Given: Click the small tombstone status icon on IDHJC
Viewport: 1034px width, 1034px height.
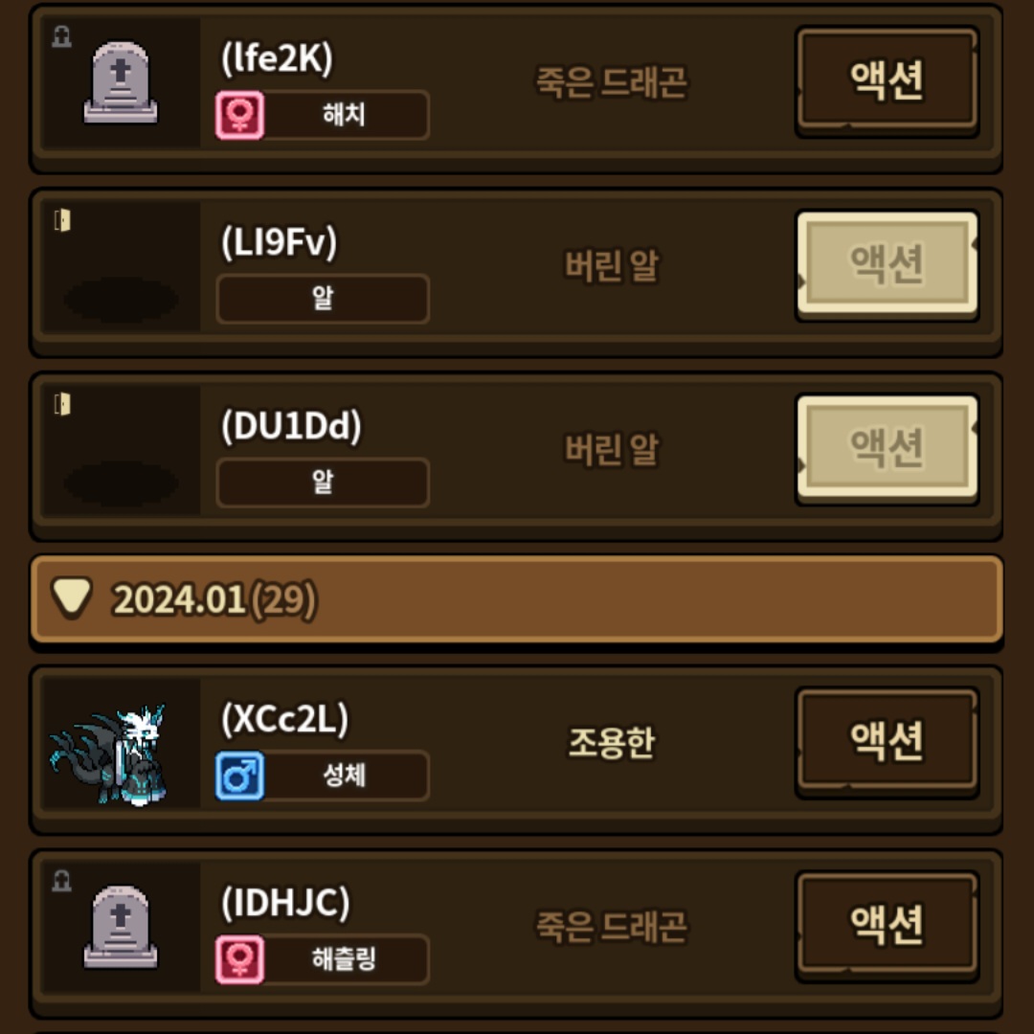Looking at the screenshot, I should click(x=62, y=881).
